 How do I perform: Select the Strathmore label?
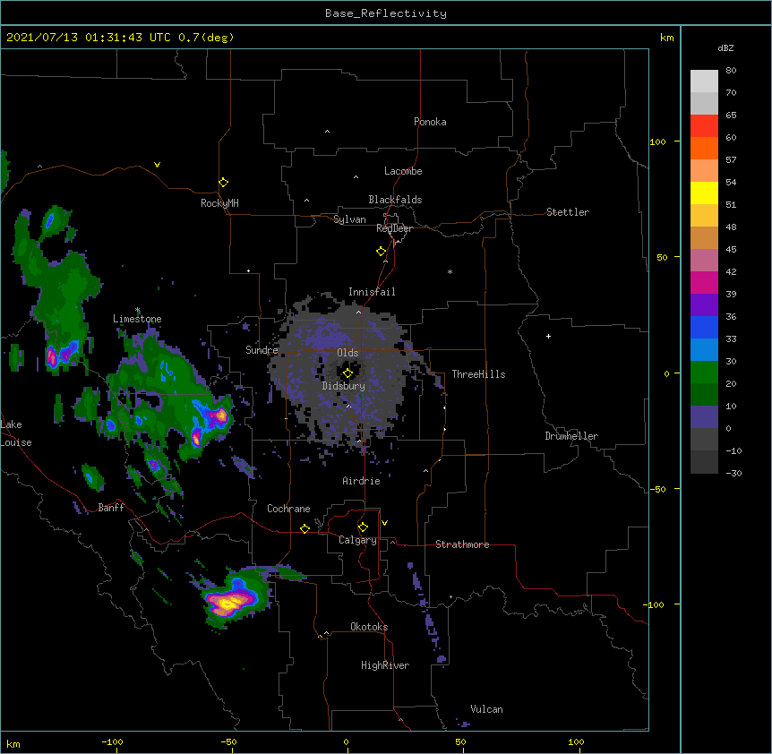tap(462, 544)
